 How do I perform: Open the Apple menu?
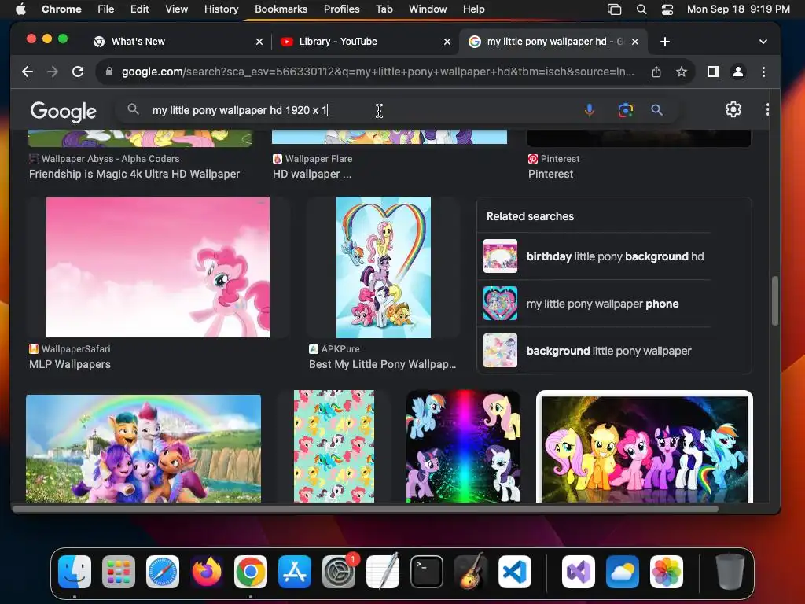[20, 9]
